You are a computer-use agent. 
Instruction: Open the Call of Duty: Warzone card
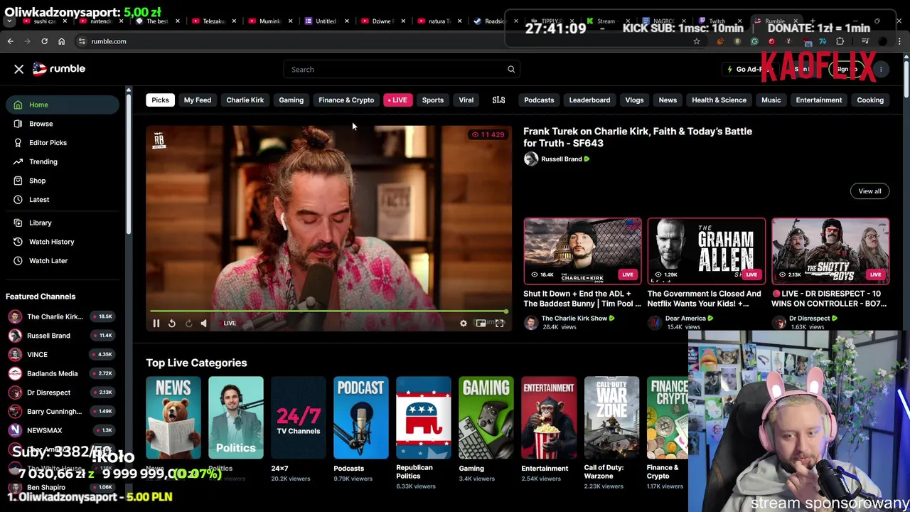point(611,418)
